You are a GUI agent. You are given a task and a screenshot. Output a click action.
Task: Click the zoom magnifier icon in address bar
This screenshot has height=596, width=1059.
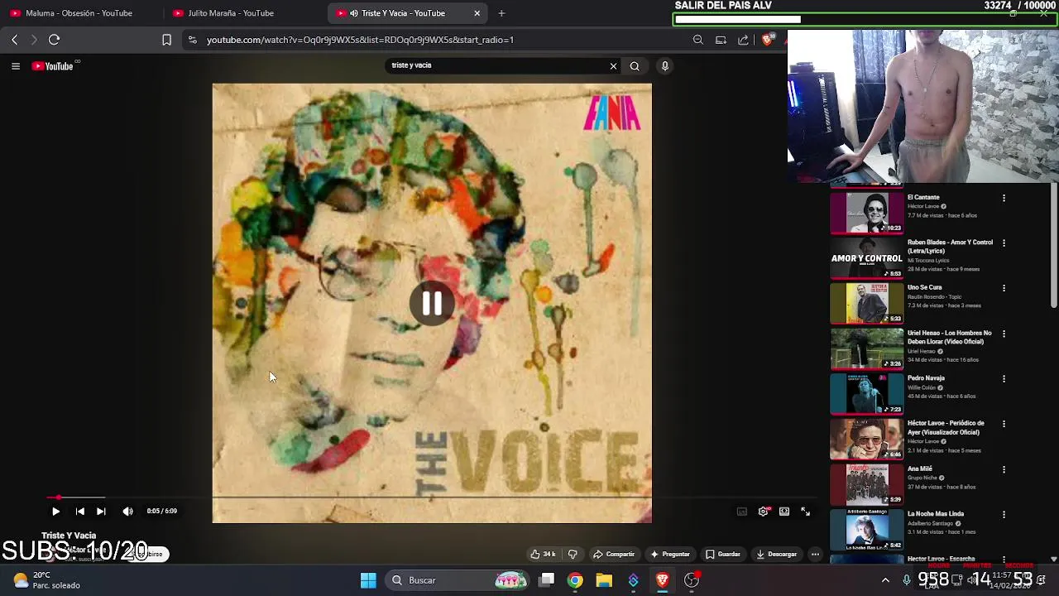point(698,40)
